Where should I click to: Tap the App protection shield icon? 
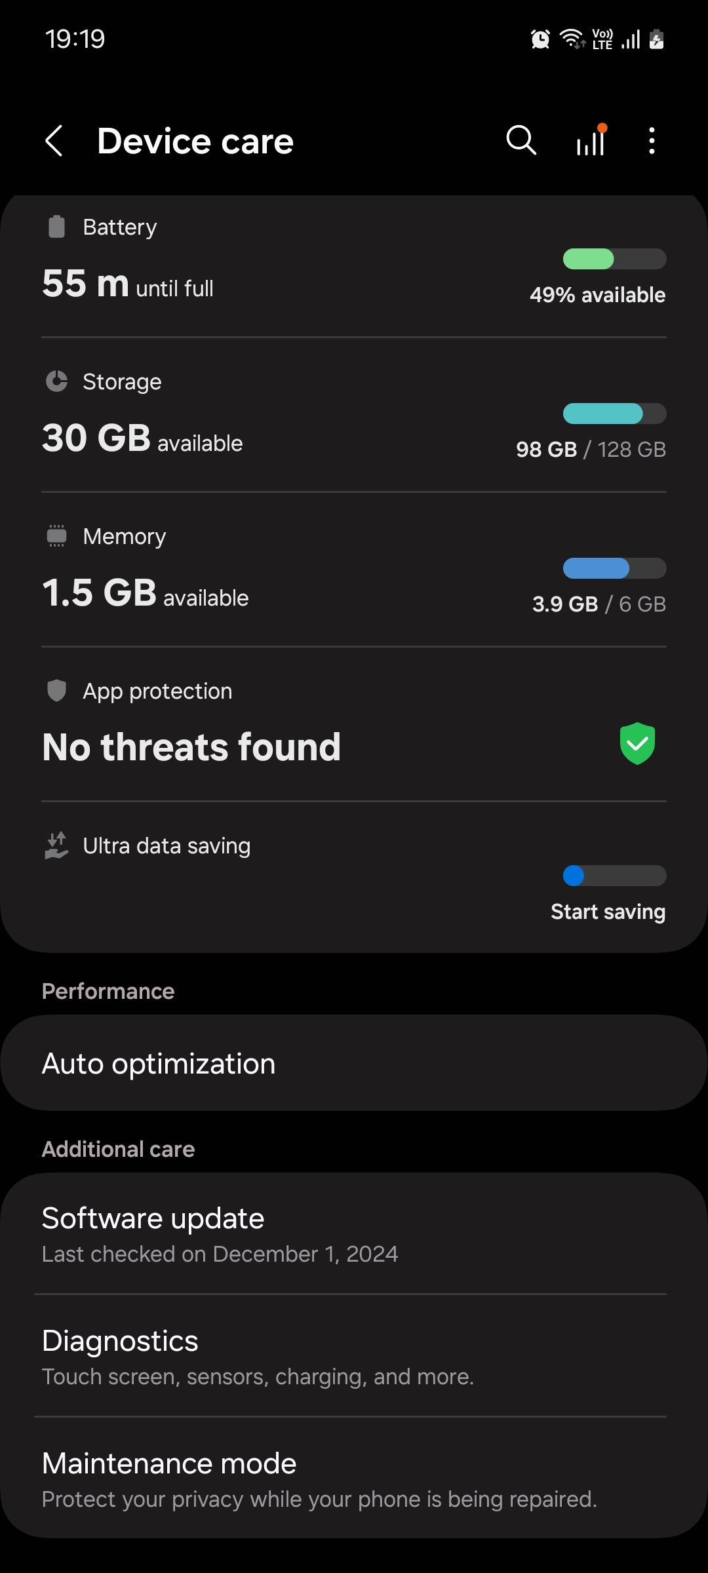[x=57, y=691]
